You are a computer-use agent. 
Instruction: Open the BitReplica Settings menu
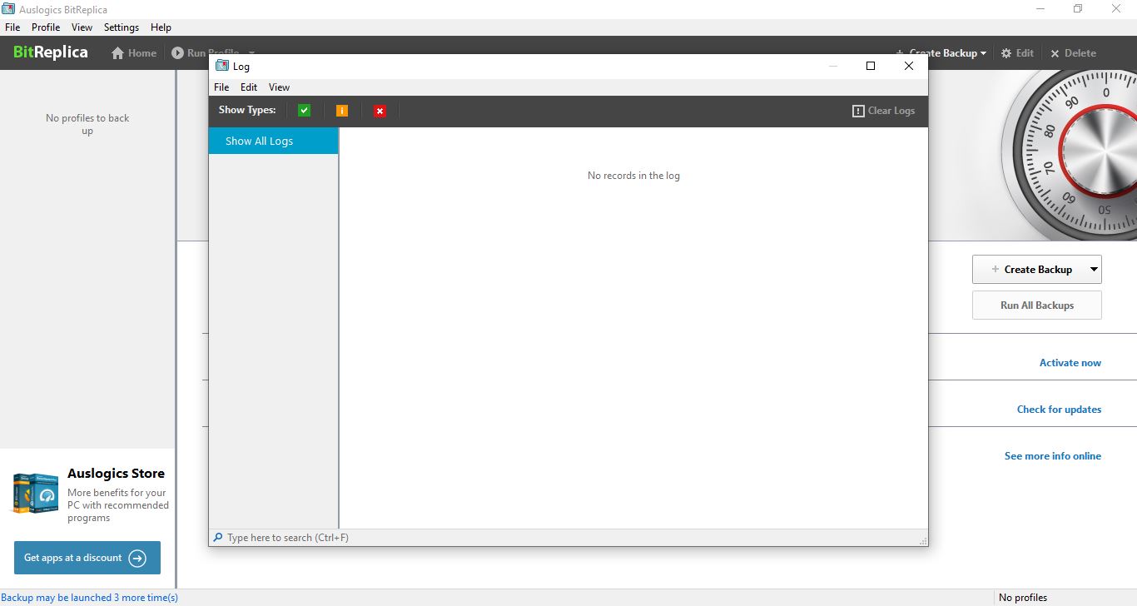[x=122, y=27]
